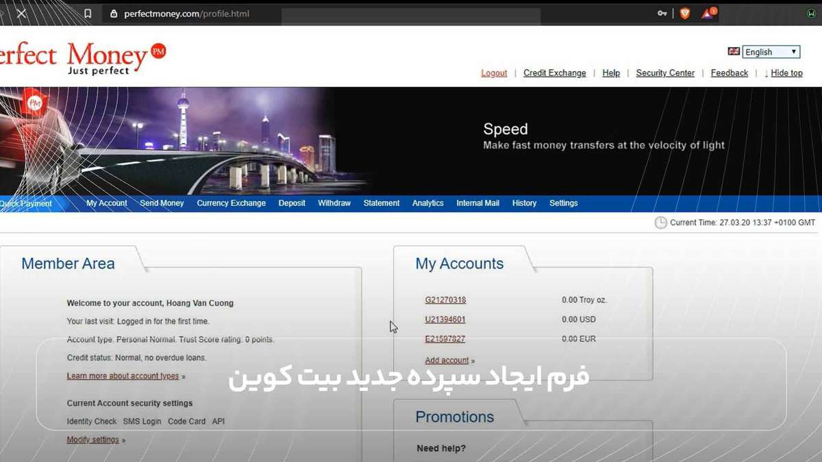This screenshot has height=462, width=822.
Task: Click the Welcome to your account text
Action: pos(150,303)
